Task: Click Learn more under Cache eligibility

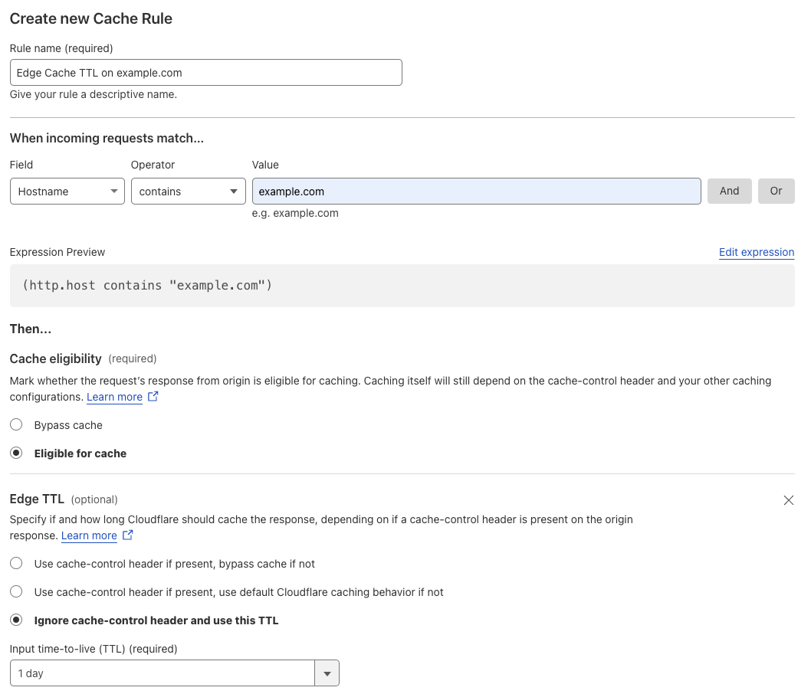Action: tap(114, 397)
